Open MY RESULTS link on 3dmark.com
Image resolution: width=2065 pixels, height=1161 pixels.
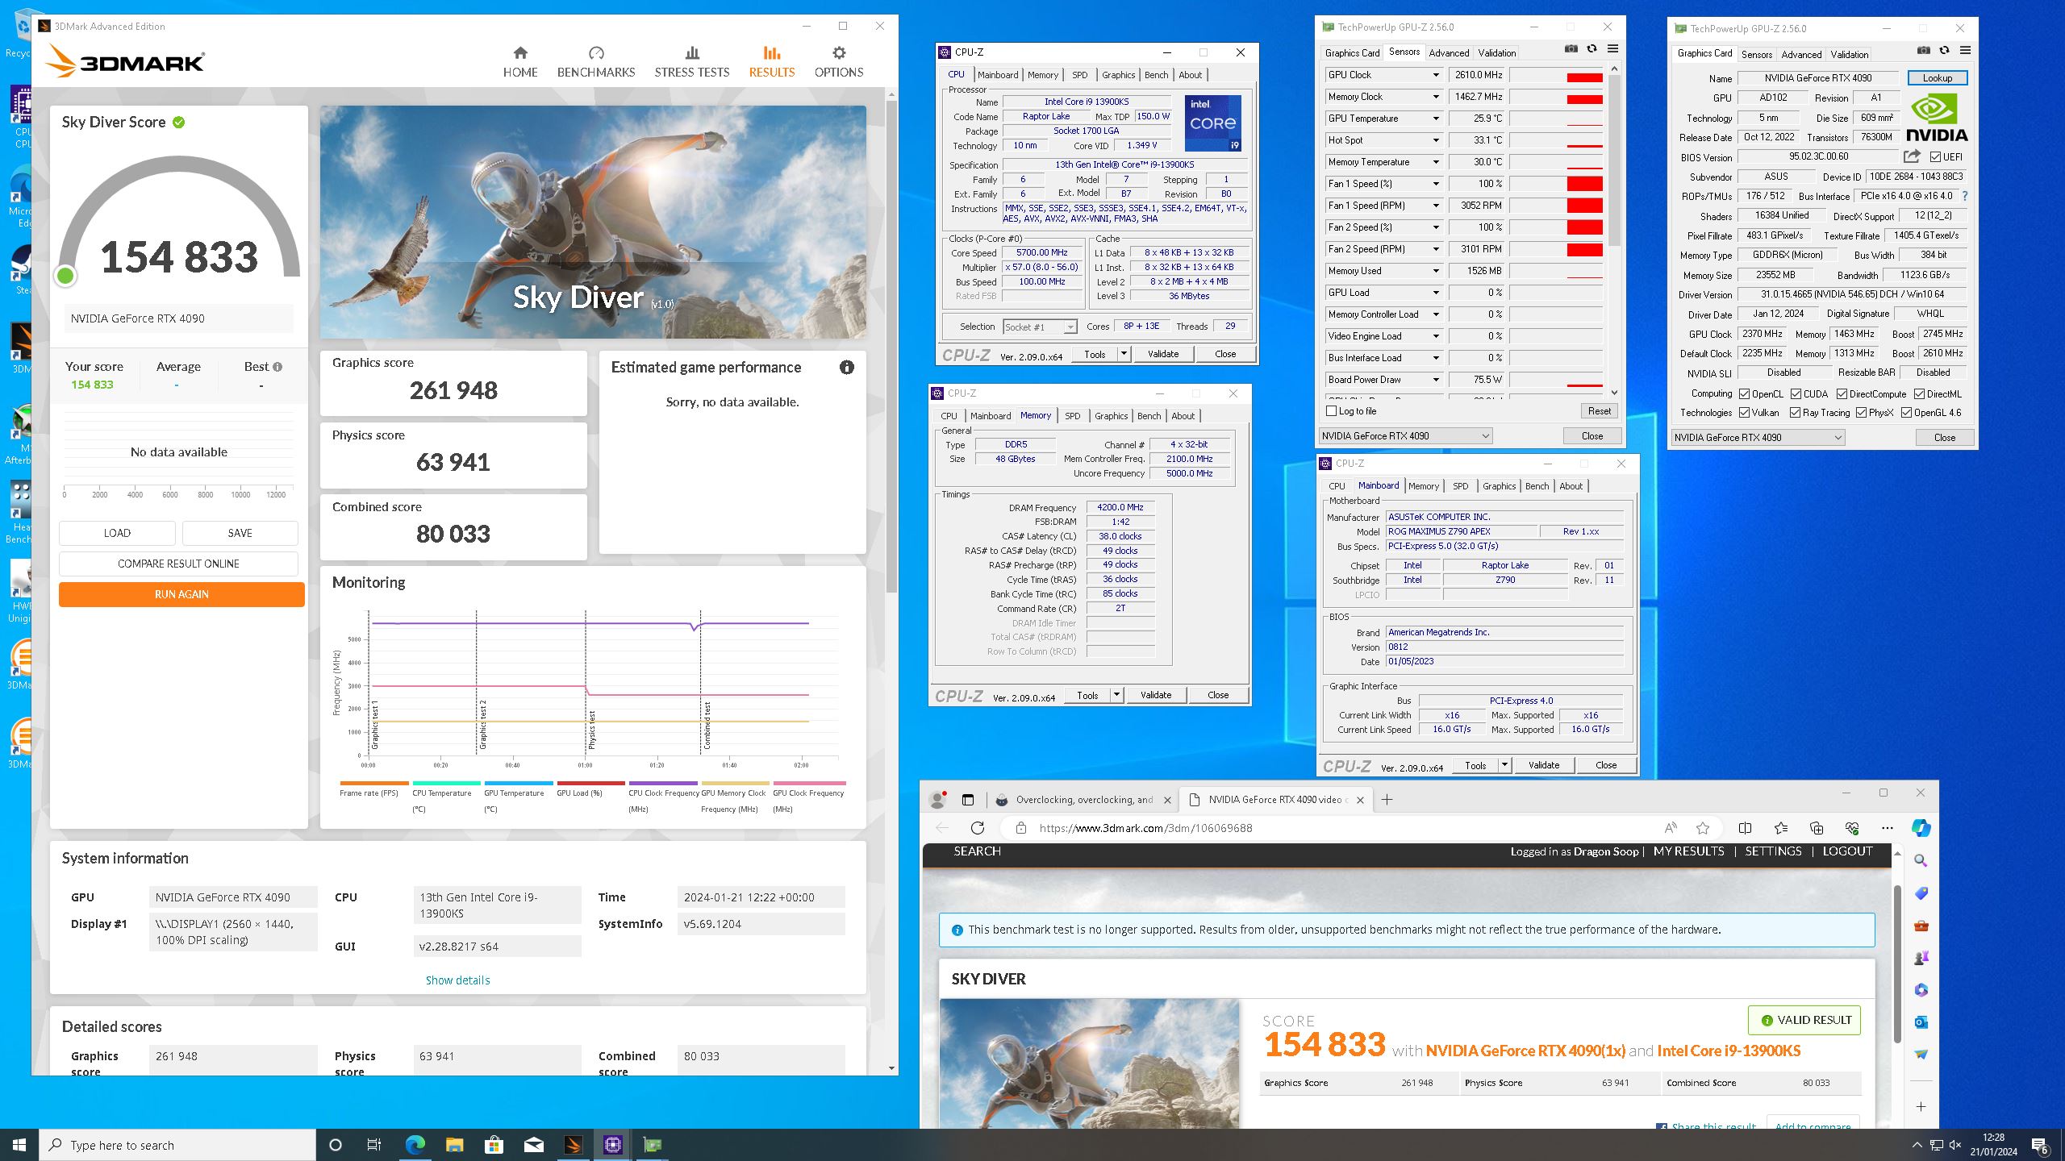coord(1688,851)
